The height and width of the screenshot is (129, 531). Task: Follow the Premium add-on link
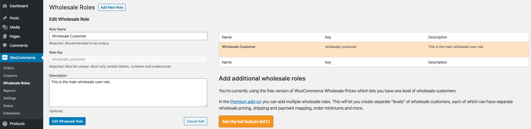tap(246, 102)
